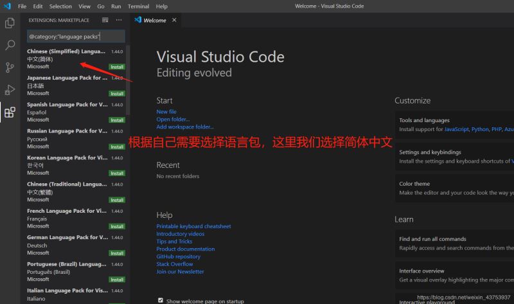Screen dimensions: 514x304
Task: Open the Run menu
Action: 116,6
